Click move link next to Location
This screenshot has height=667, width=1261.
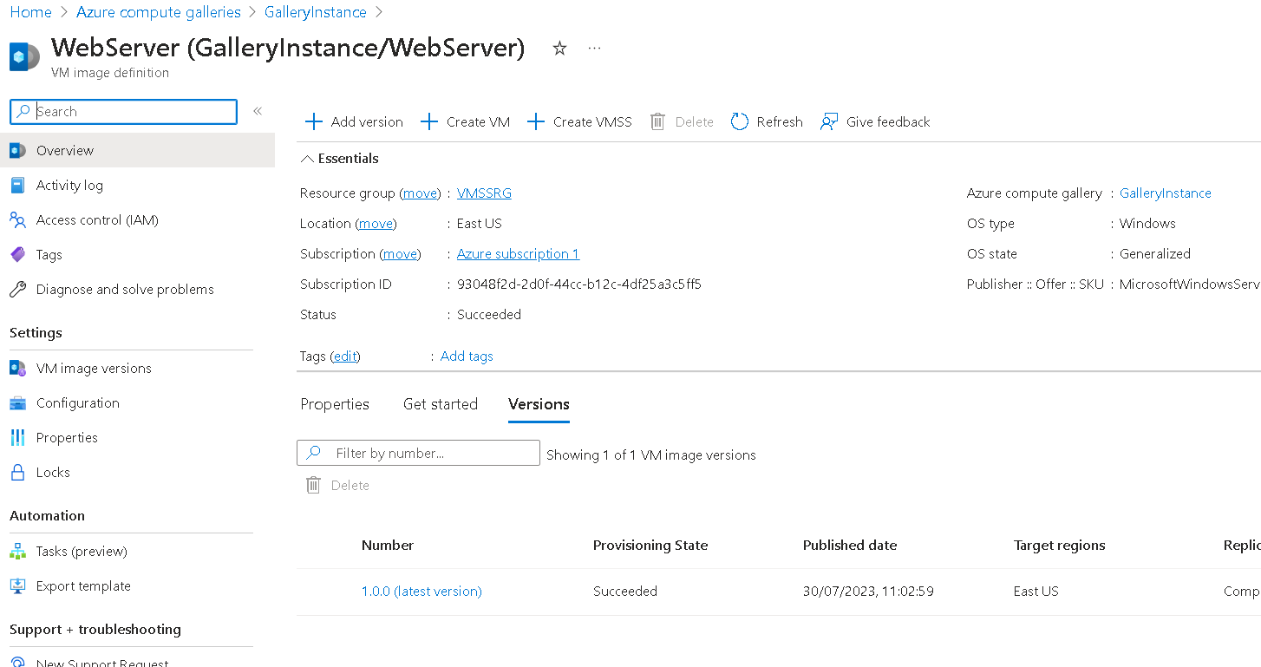(x=376, y=223)
